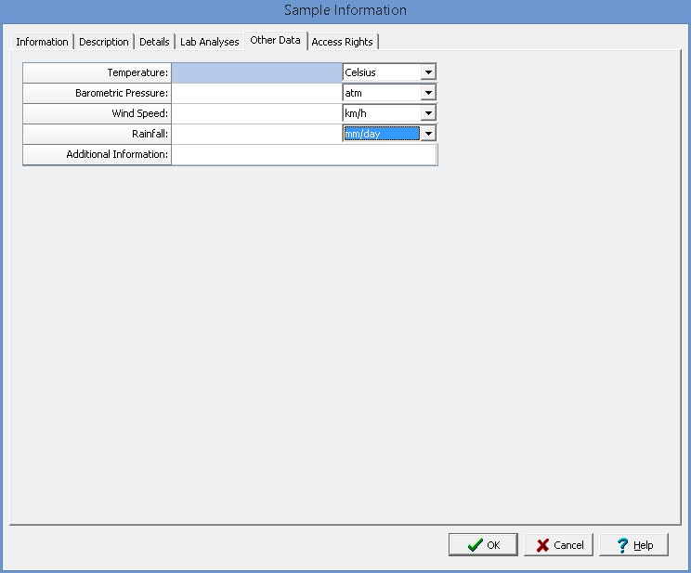Show the Access Rights tab

pyautogui.click(x=342, y=42)
